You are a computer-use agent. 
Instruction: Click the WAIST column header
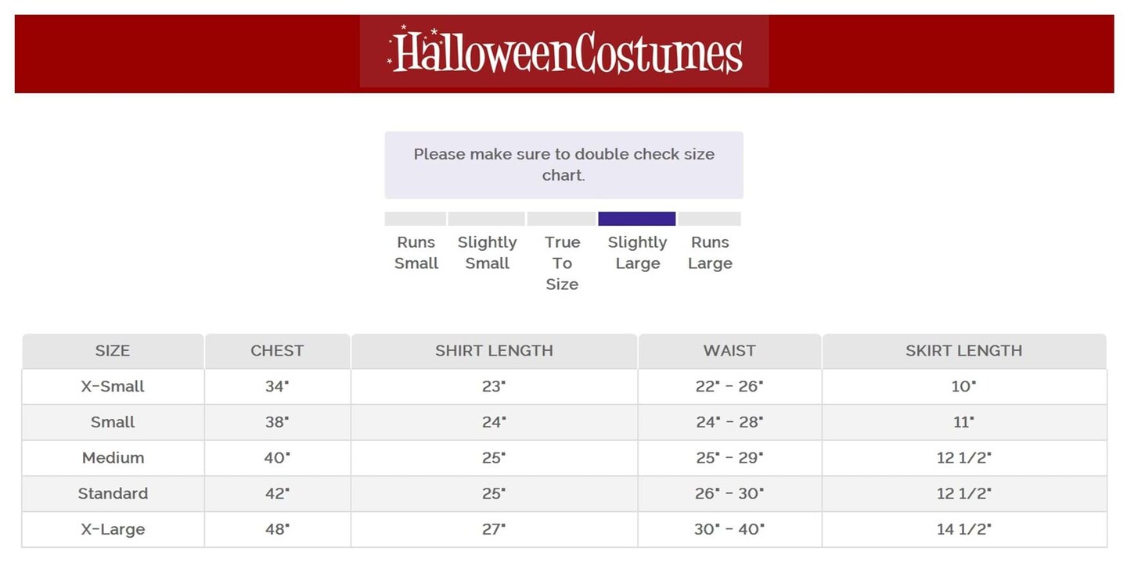729,351
